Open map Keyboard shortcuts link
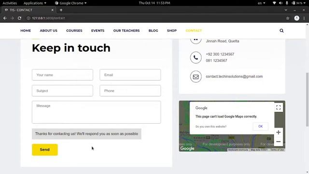Viewport: 309px width, 174px height. click(x=238, y=150)
